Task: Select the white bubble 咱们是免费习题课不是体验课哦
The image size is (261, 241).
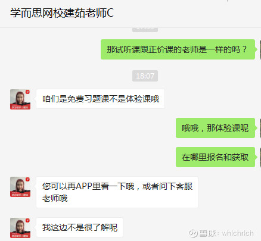Action: tap(100, 99)
